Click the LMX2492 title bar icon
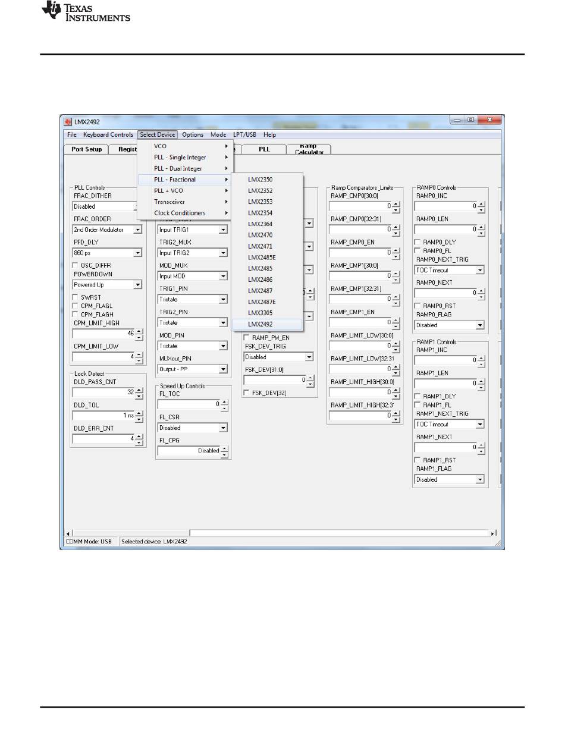Image resolution: width=565 pixels, height=738 pixels. pos(67,121)
